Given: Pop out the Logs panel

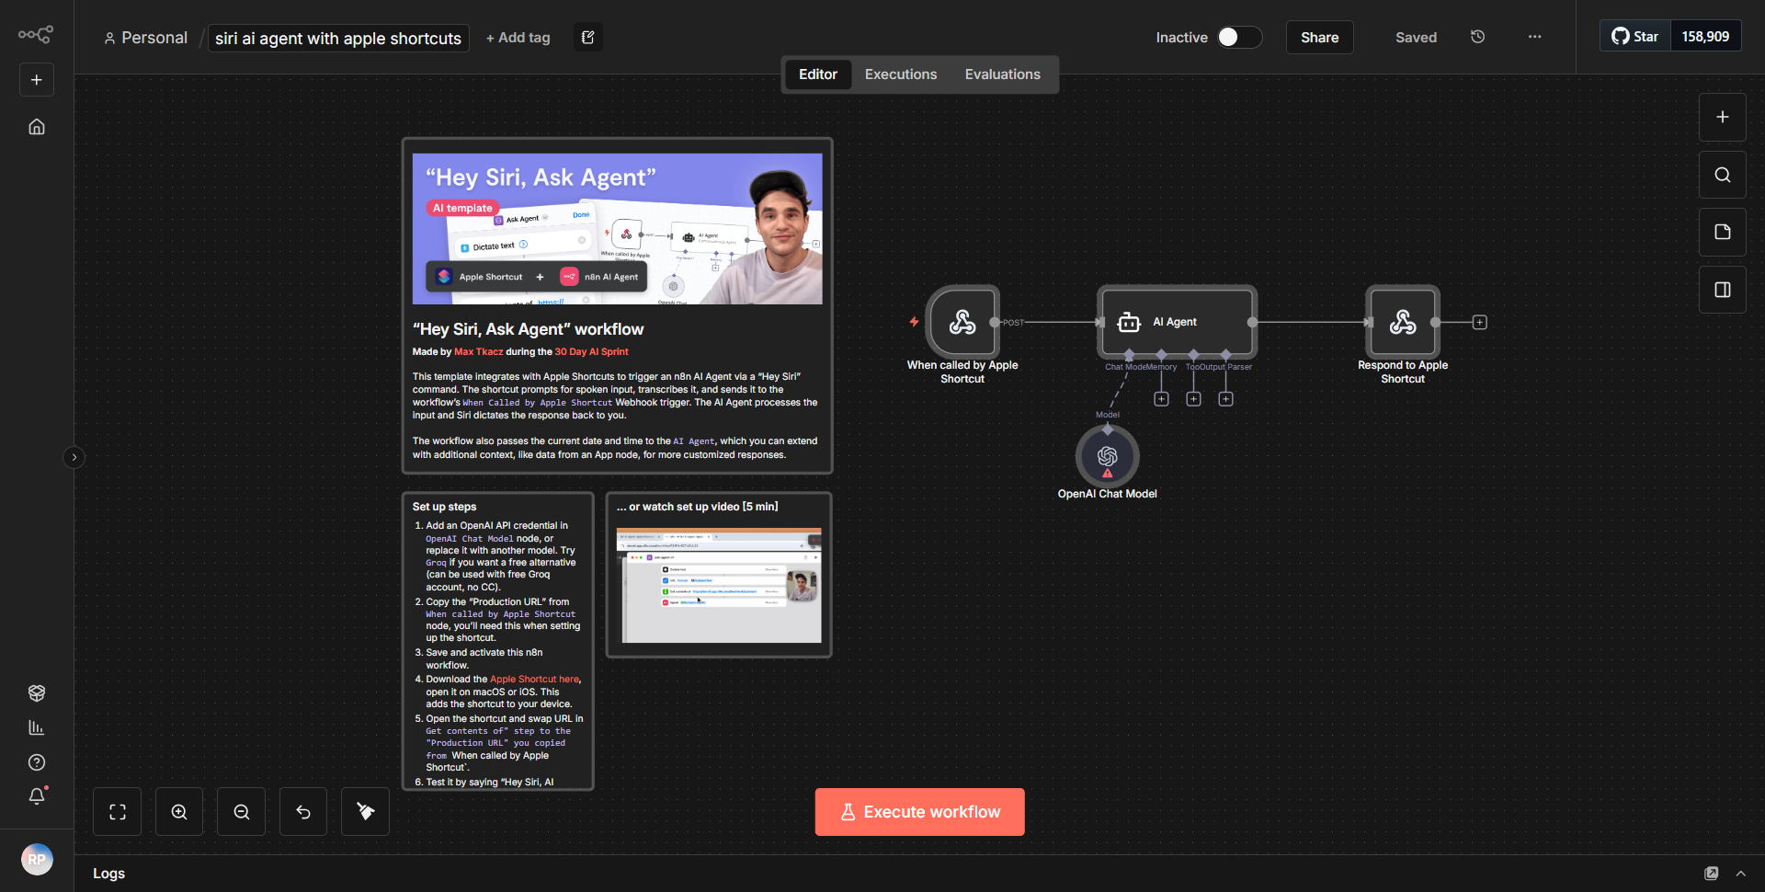Looking at the screenshot, I should pyautogui.click(x=1711, y=874).
